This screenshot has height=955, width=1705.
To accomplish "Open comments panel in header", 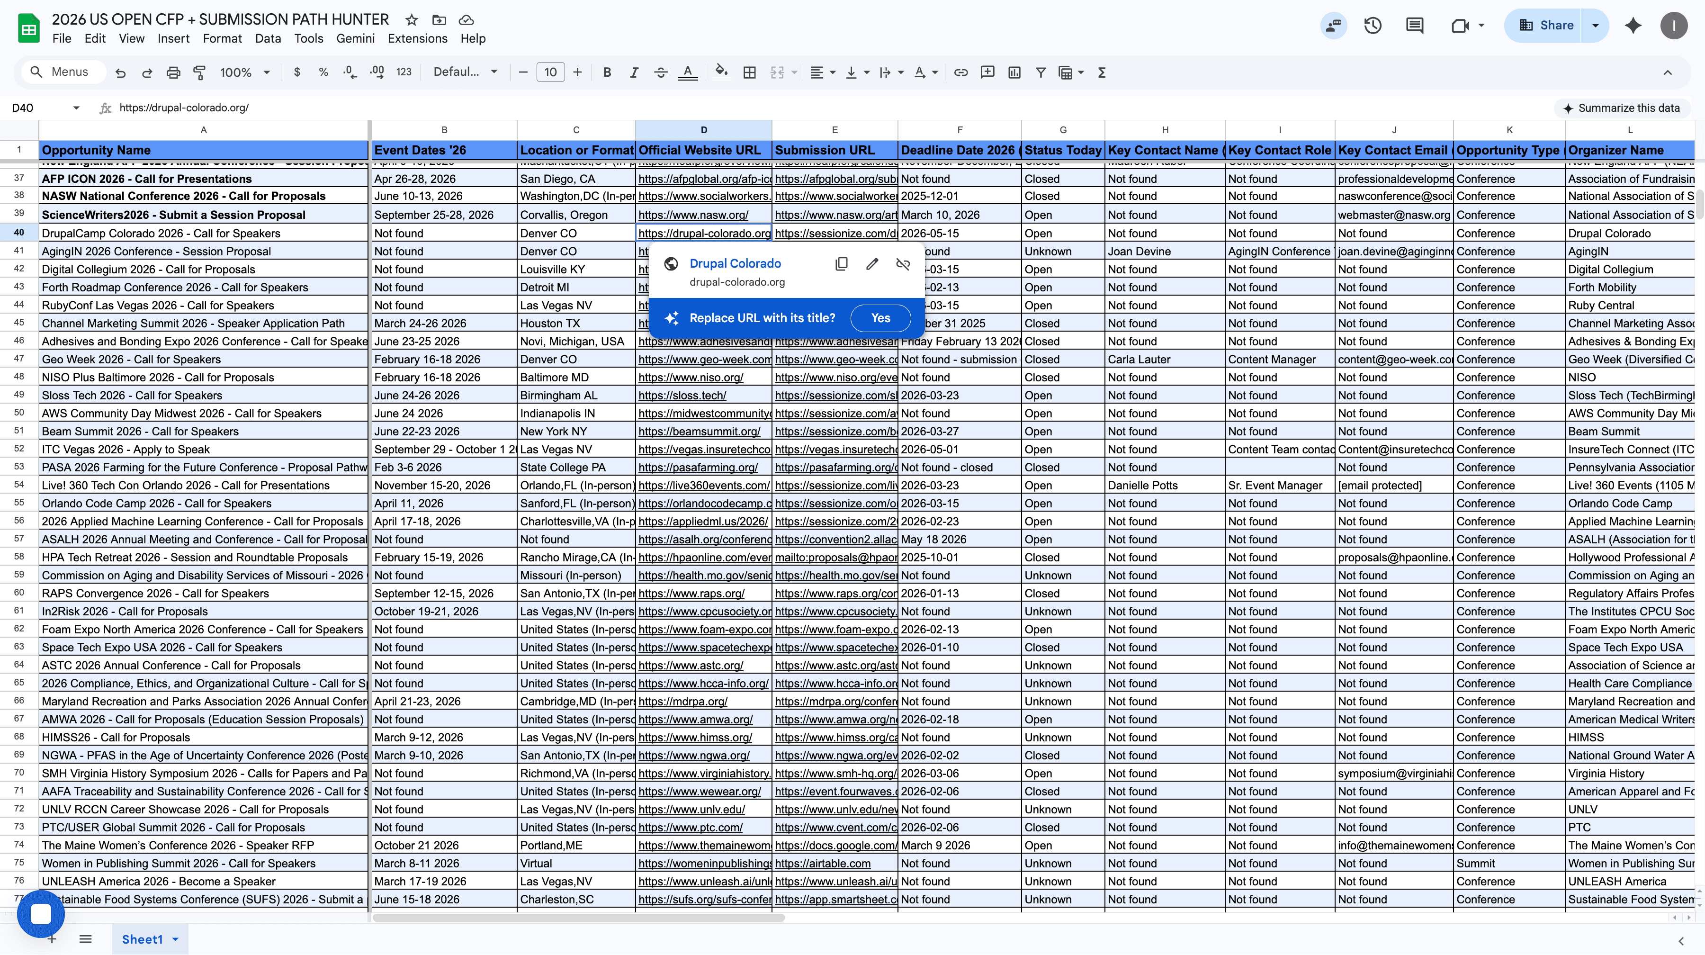I will [x=1414, y=26].
